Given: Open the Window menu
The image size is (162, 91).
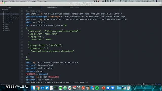Looking at the screenshot, I should [x=40, y=1].
